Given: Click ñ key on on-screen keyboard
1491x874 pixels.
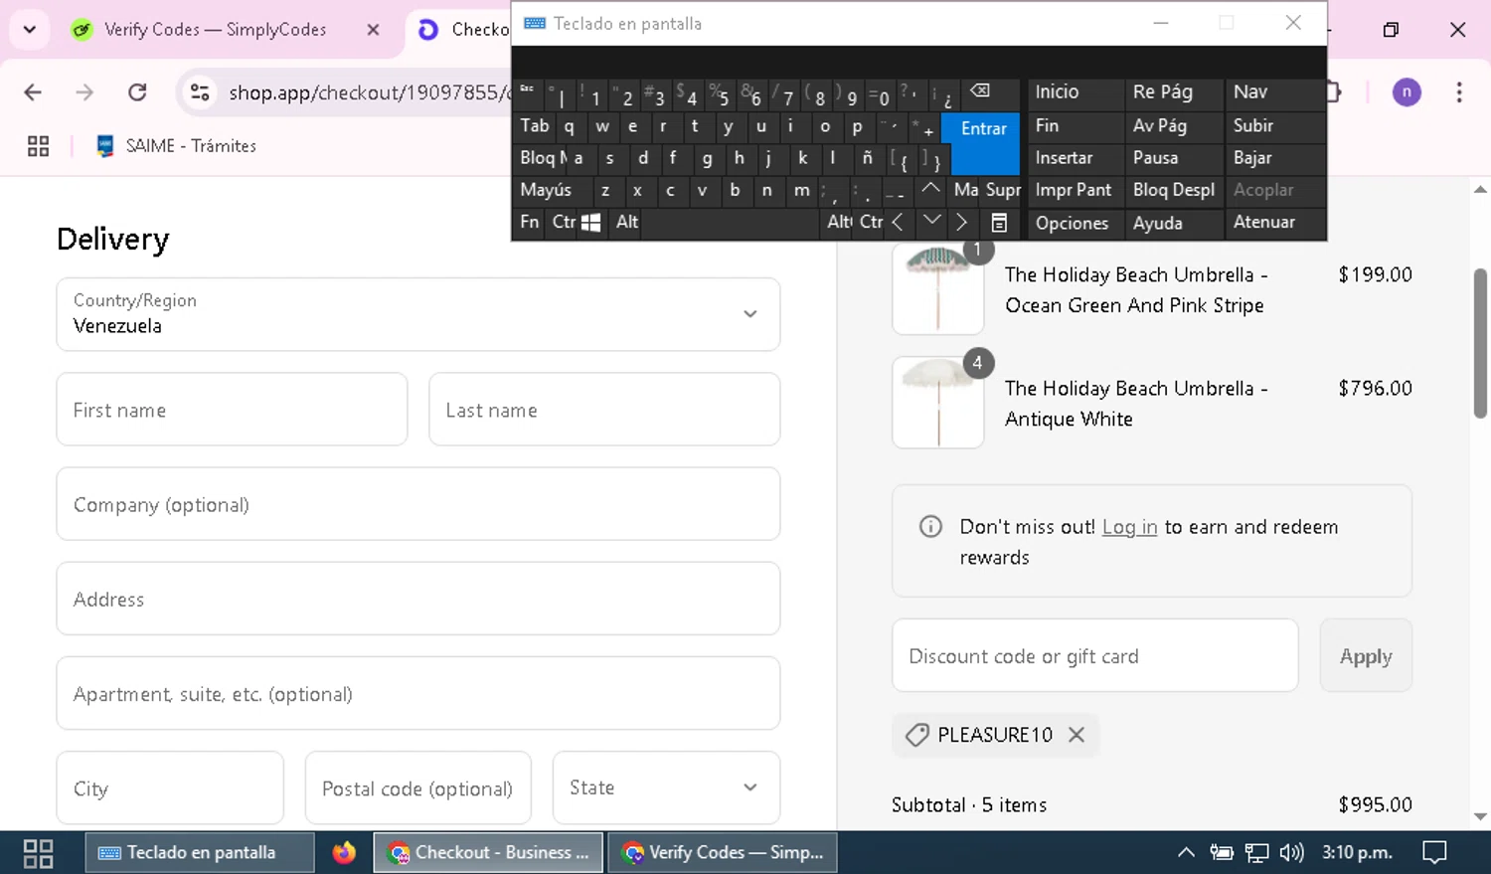Looking at the screenshot, I should 868,158.
